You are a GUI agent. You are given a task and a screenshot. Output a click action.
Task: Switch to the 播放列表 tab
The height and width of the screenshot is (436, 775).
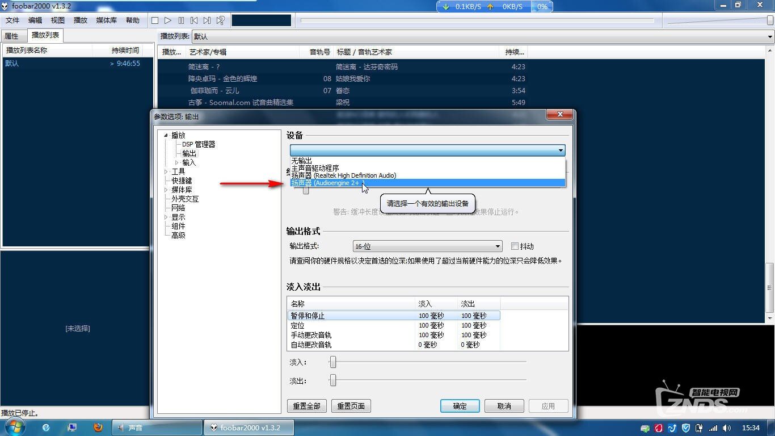click(45, 35)
